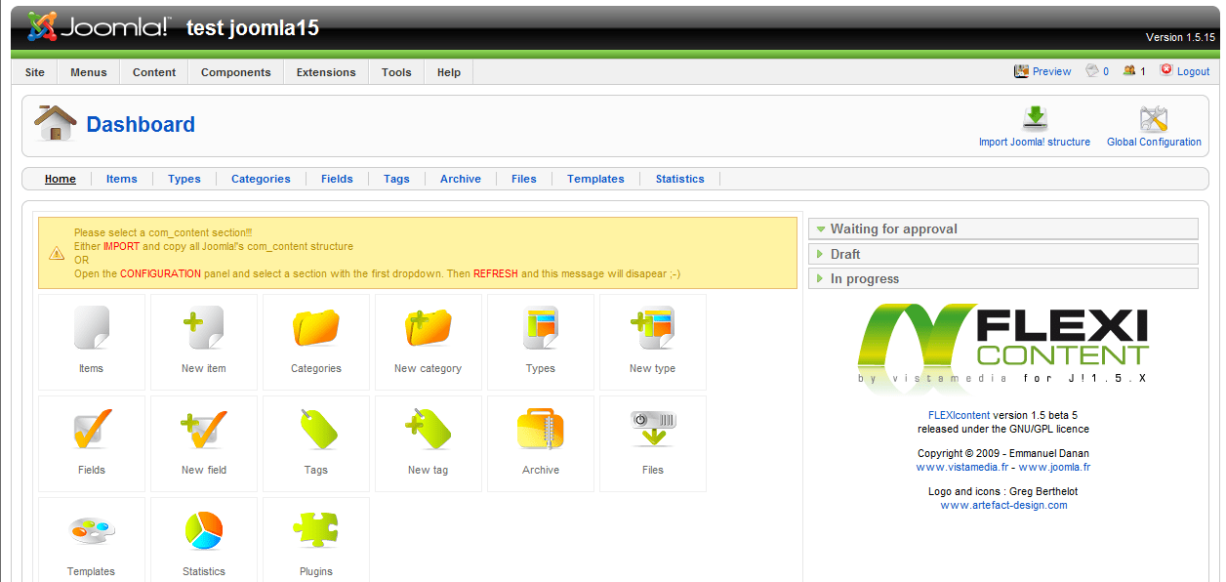The width and height of the screenshot is (1226, 582).
Task: Open the Fields checkmark icon
Action: pos(92,430)
